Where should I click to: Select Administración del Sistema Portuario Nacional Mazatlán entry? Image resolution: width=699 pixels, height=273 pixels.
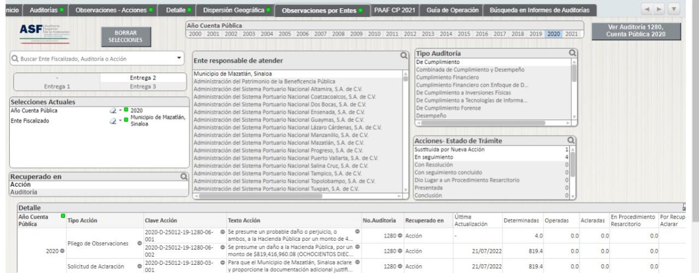coord(298,143)
